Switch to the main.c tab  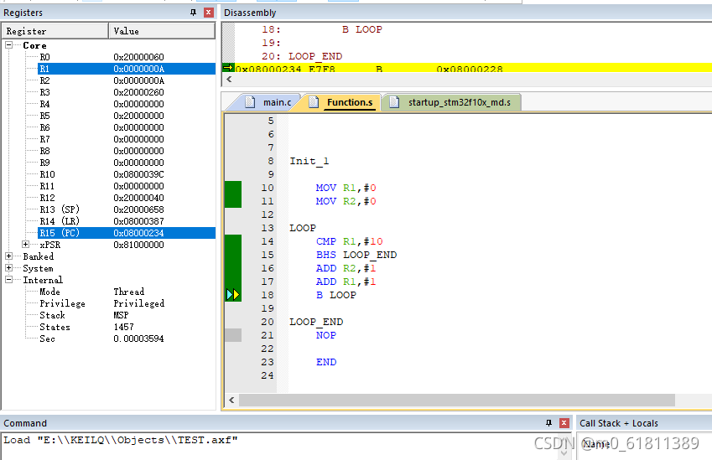coord(277,102)
